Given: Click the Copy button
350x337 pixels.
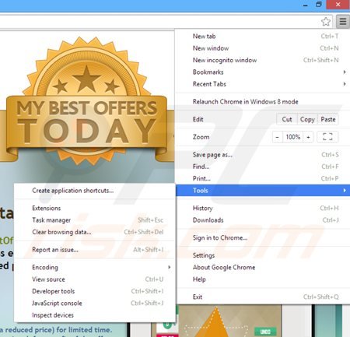Looking at the screenshot, I should [307, 119].
